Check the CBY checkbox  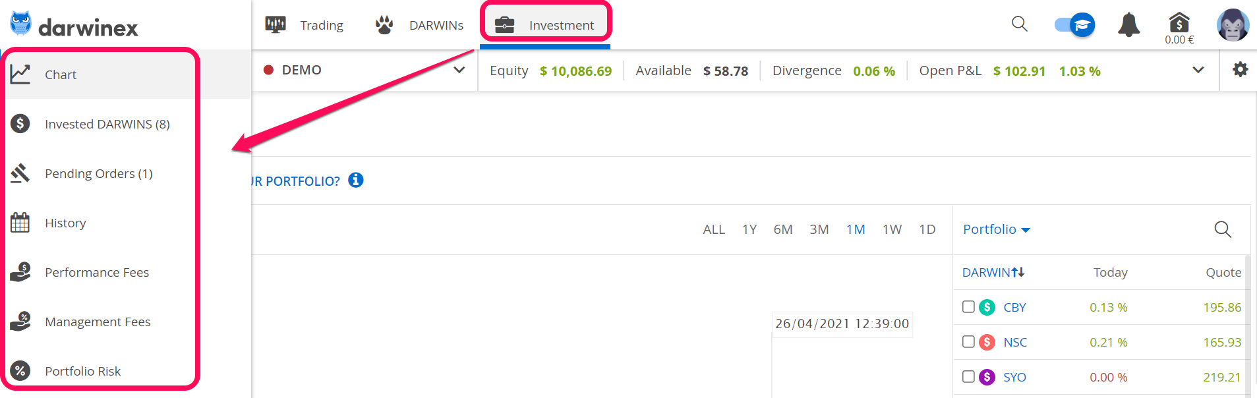pos(968,306)
